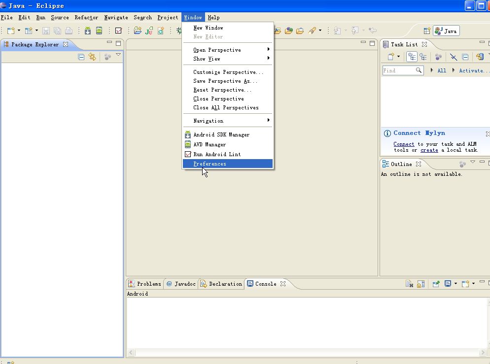Close the Package Explorer tab

pyautogui.click(x=65, y=44)
